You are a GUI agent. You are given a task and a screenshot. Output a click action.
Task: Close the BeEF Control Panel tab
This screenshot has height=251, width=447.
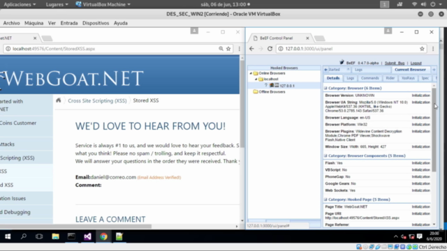(307, 38)
